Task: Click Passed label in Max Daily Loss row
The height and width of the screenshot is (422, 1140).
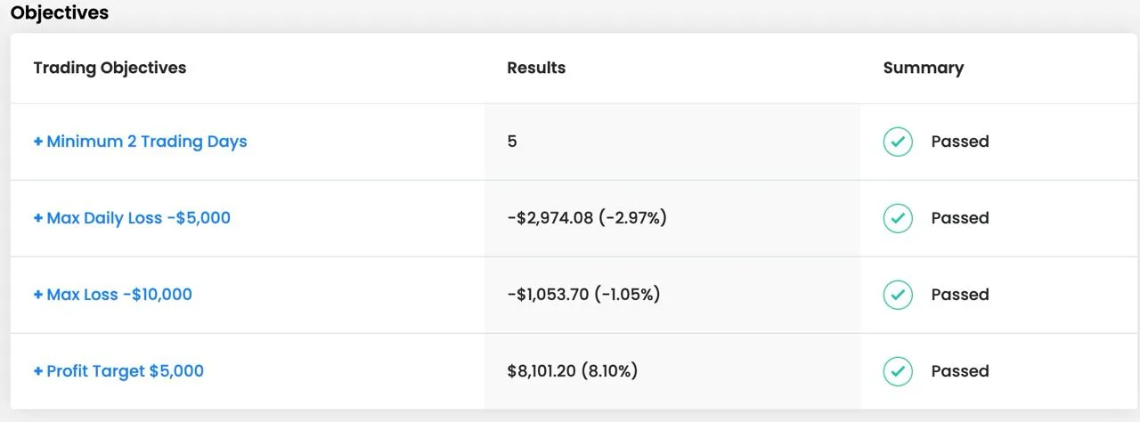Action: [x=960, y=218]
